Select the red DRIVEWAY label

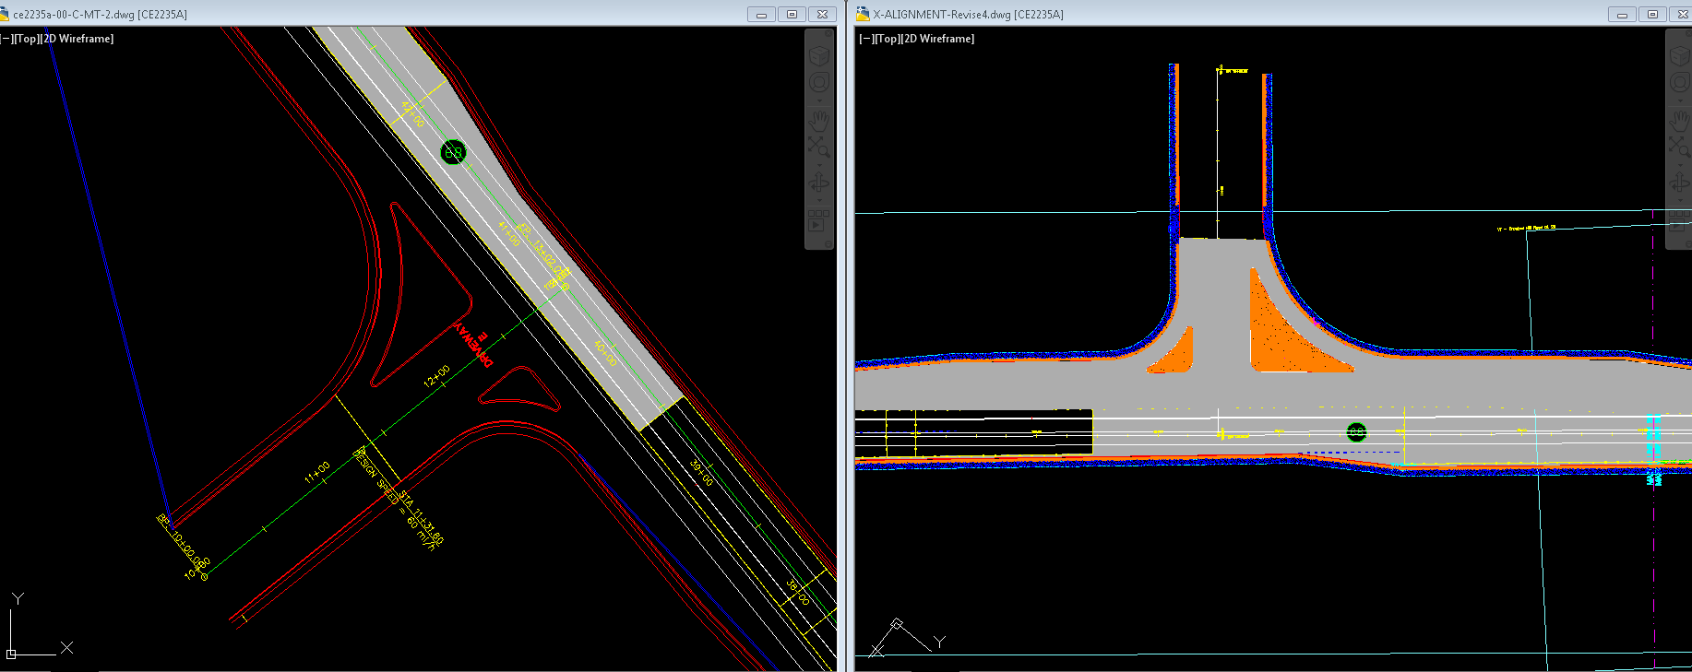tap(472, 345)
